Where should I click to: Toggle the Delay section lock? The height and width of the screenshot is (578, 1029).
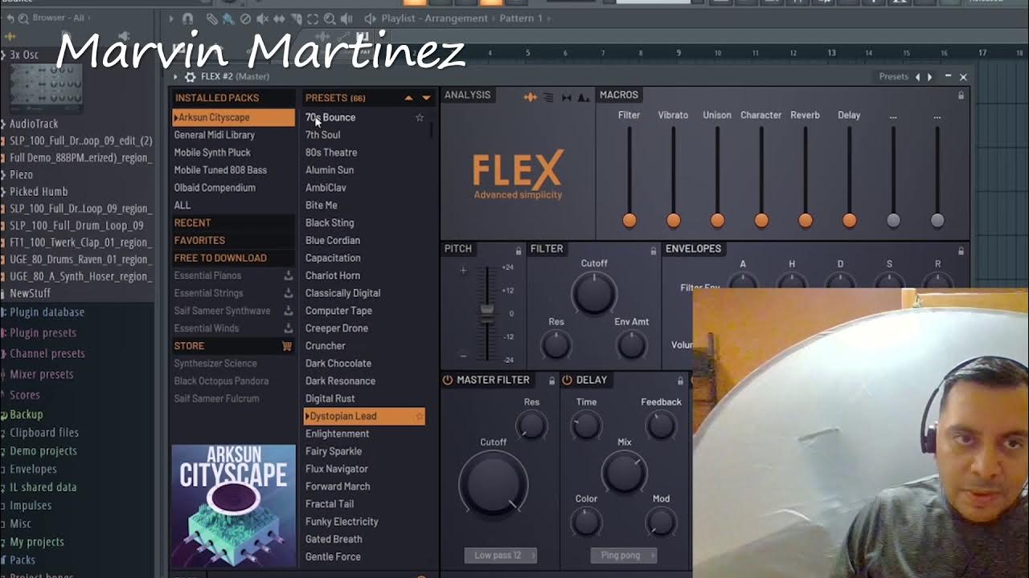coord(680,381)
